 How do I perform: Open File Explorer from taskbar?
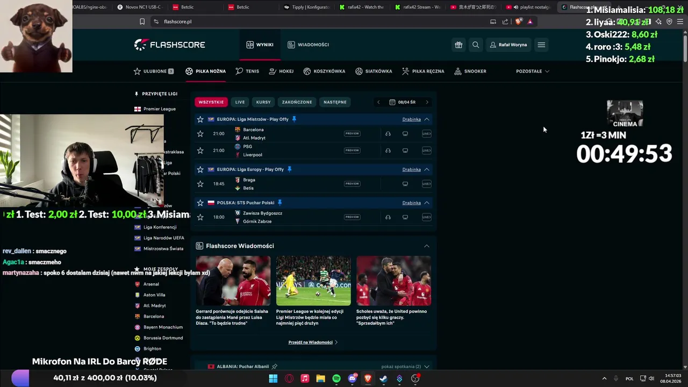[321, 378]
